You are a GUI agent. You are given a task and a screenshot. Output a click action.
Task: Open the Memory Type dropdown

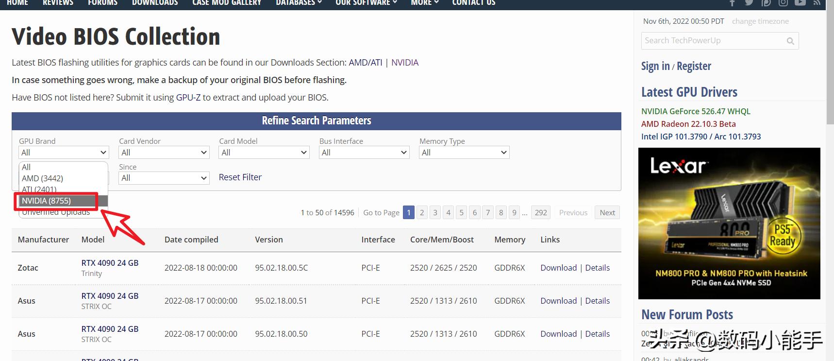(464, 153)
